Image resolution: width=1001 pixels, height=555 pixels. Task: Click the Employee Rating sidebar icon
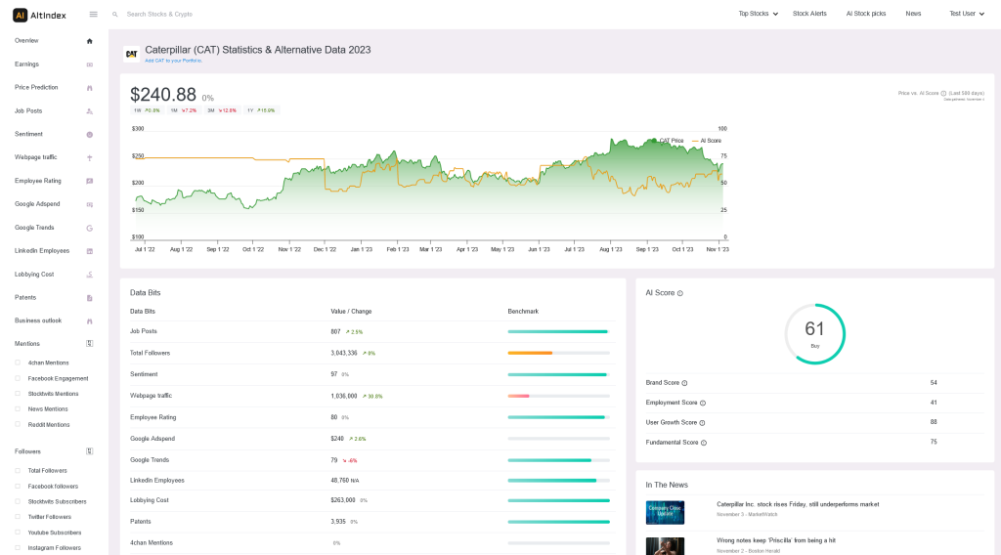coord(89,181)
